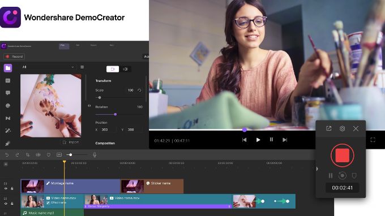This screenshot has height=216, width=385.
Task: Switch to audio properties speaker toggle
Action: (125, 69)
